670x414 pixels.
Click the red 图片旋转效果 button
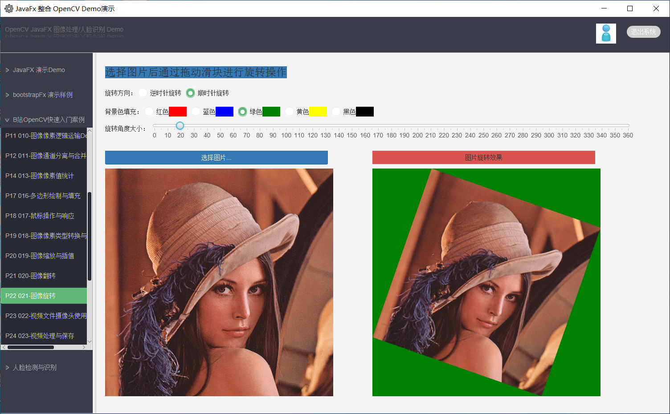tap(484, 157)
